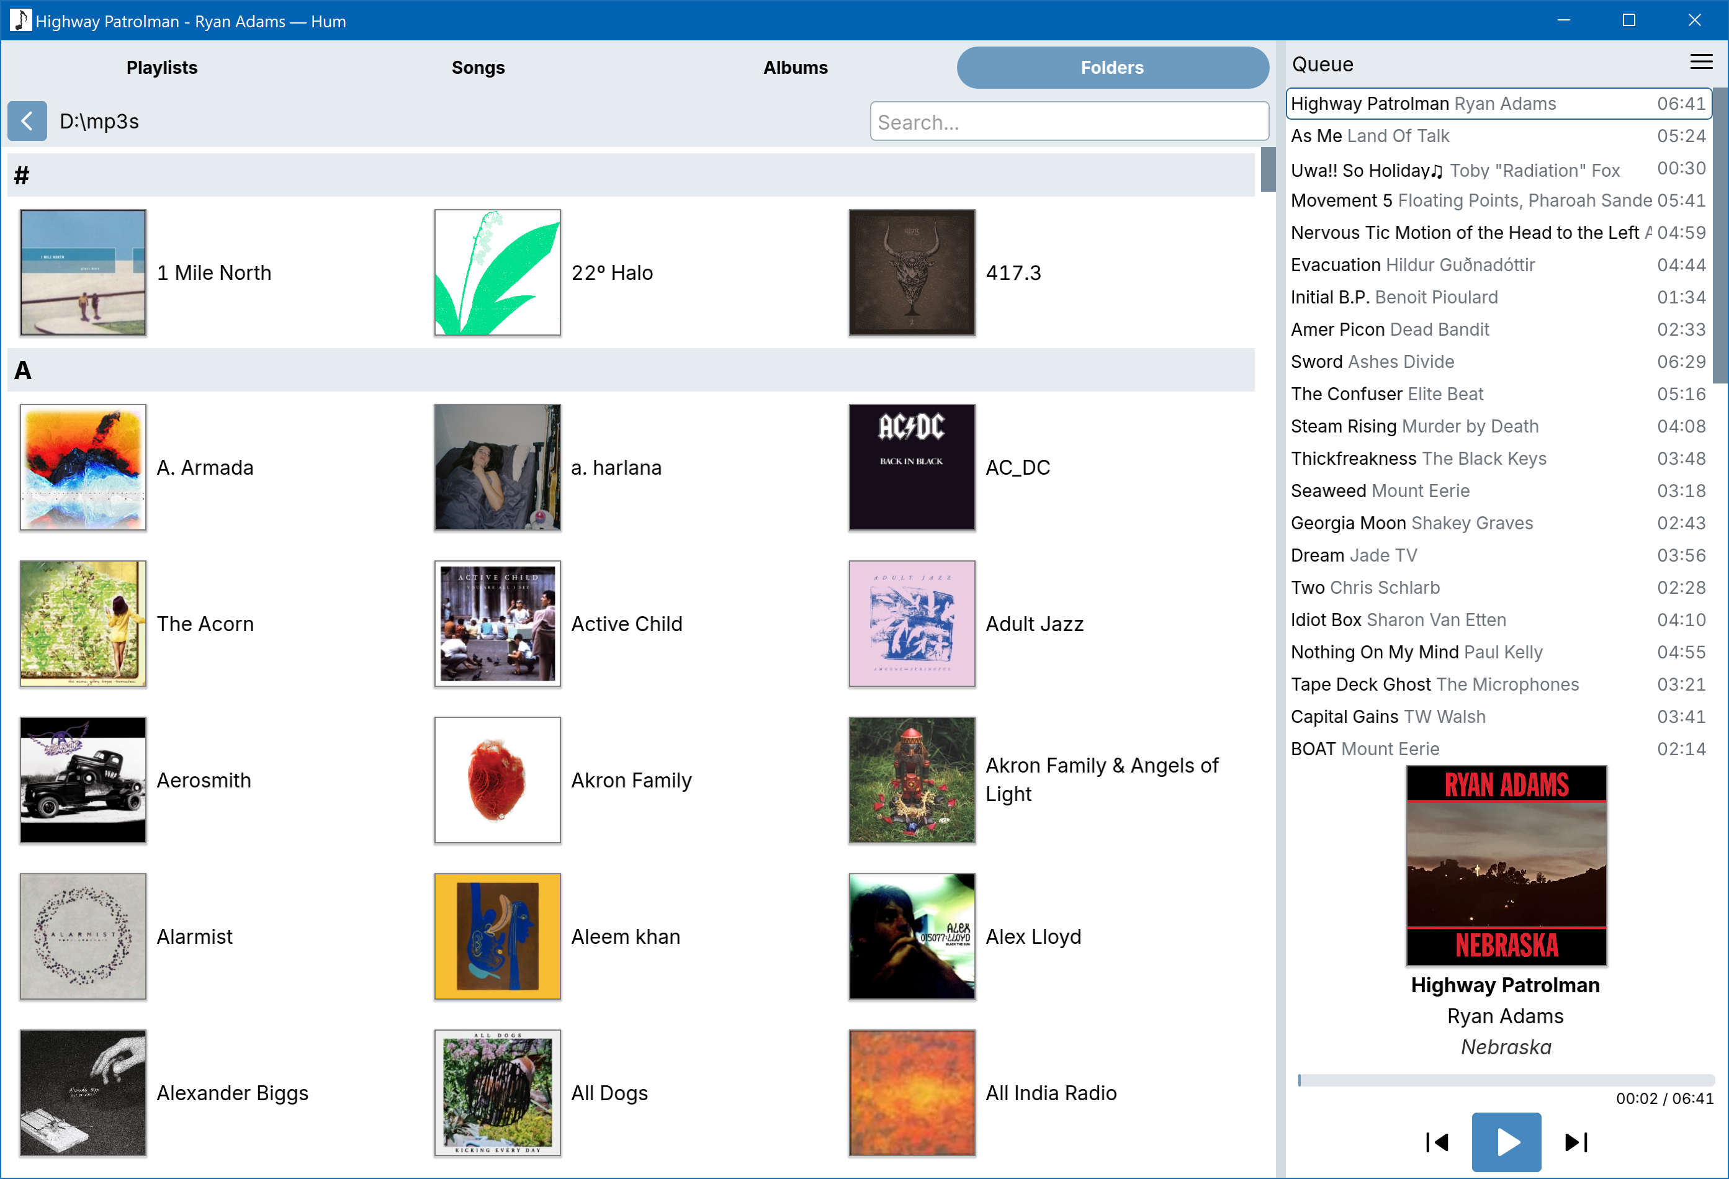Seek within the playback progress bar
Screen dimensions: 1729x1179
(x=1506, y=1080)
